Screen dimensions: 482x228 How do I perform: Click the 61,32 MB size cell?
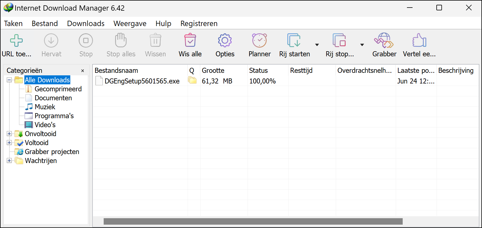tap(217, 81)
